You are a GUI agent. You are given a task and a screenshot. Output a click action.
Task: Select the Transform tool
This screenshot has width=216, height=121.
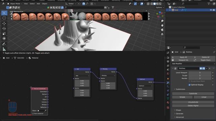pos(4,39)
